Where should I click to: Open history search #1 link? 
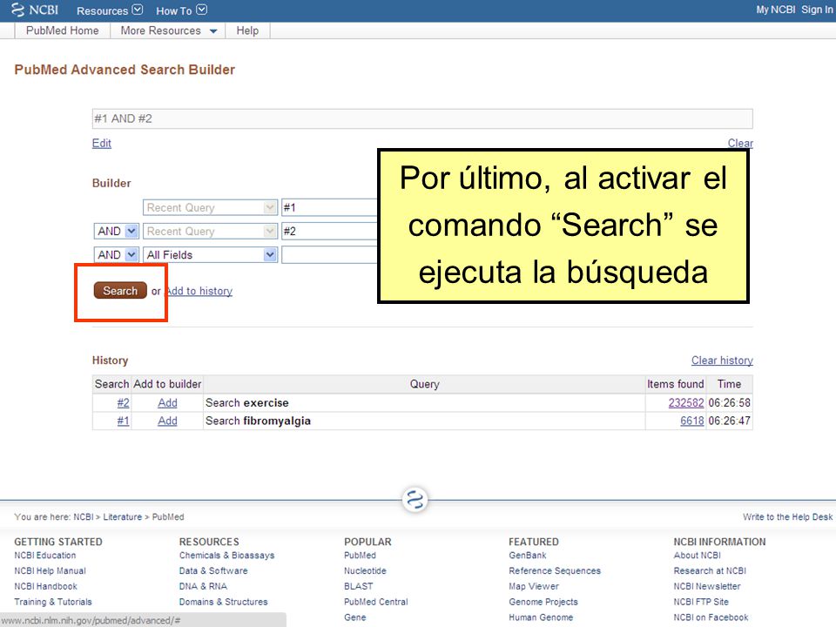coord(123,421)
